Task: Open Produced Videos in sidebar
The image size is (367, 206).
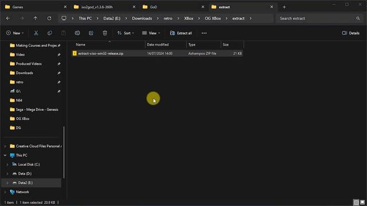Action: (29, 64)
